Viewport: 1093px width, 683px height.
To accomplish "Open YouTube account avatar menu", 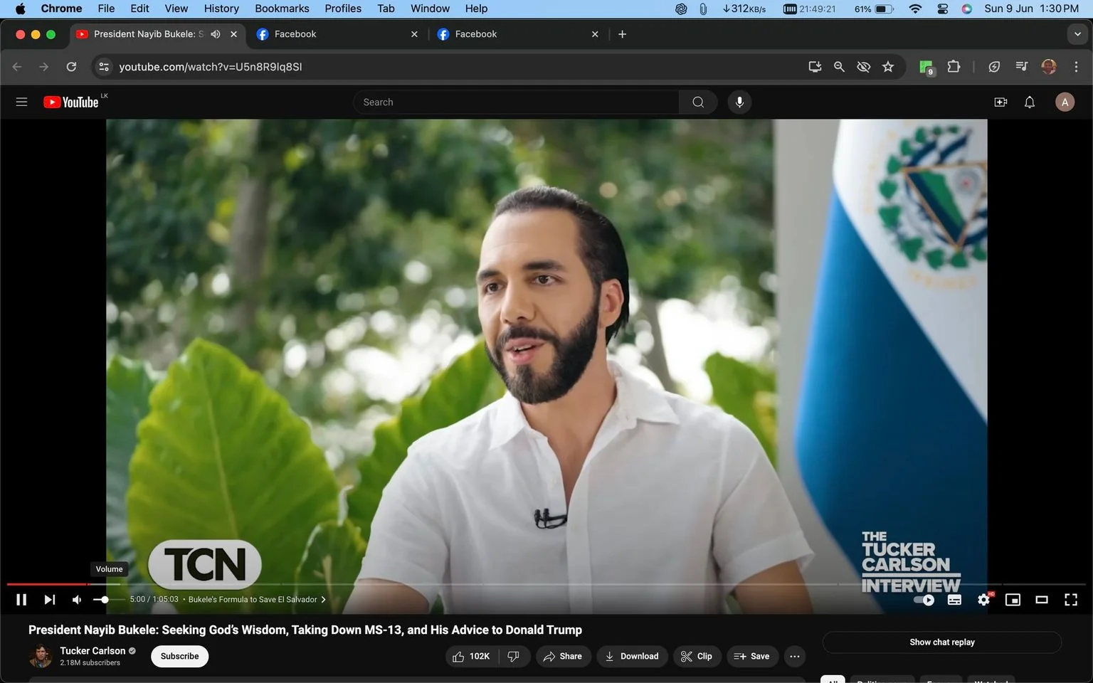I will click(1065, 102).
